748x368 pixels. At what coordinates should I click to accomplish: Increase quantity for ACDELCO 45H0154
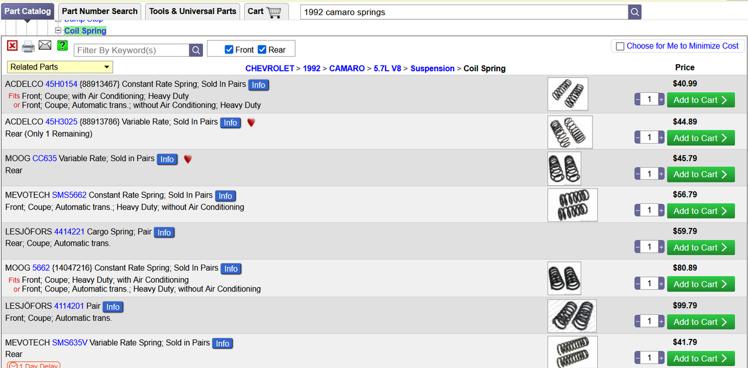pyautogui.click(x=662, y=100)
